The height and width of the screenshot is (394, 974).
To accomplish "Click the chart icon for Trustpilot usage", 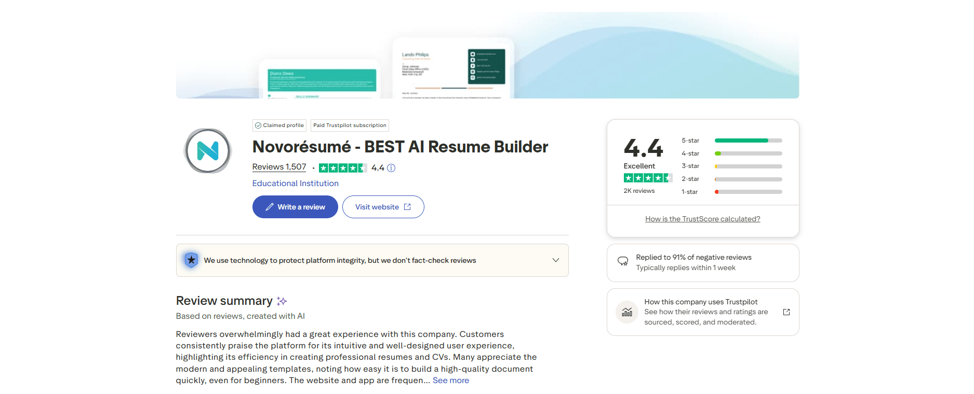I will pyautogui.click(x=627, y=312).
